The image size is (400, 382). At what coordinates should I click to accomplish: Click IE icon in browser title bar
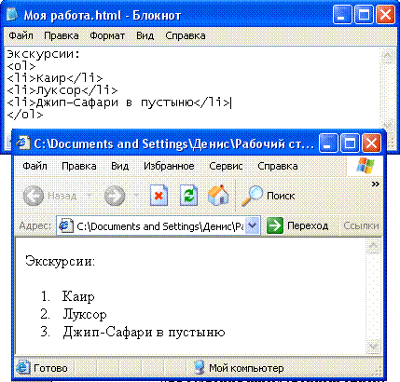coord(23,143)
